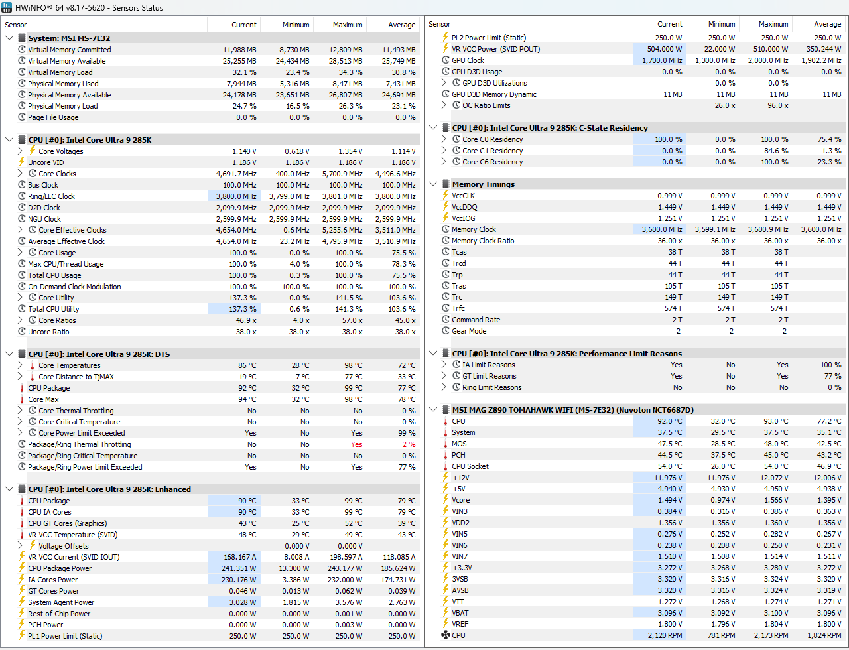Click the red Yes in Package/Ring Thermal Throttling
The image size is (849, 650).
(357, 444)
